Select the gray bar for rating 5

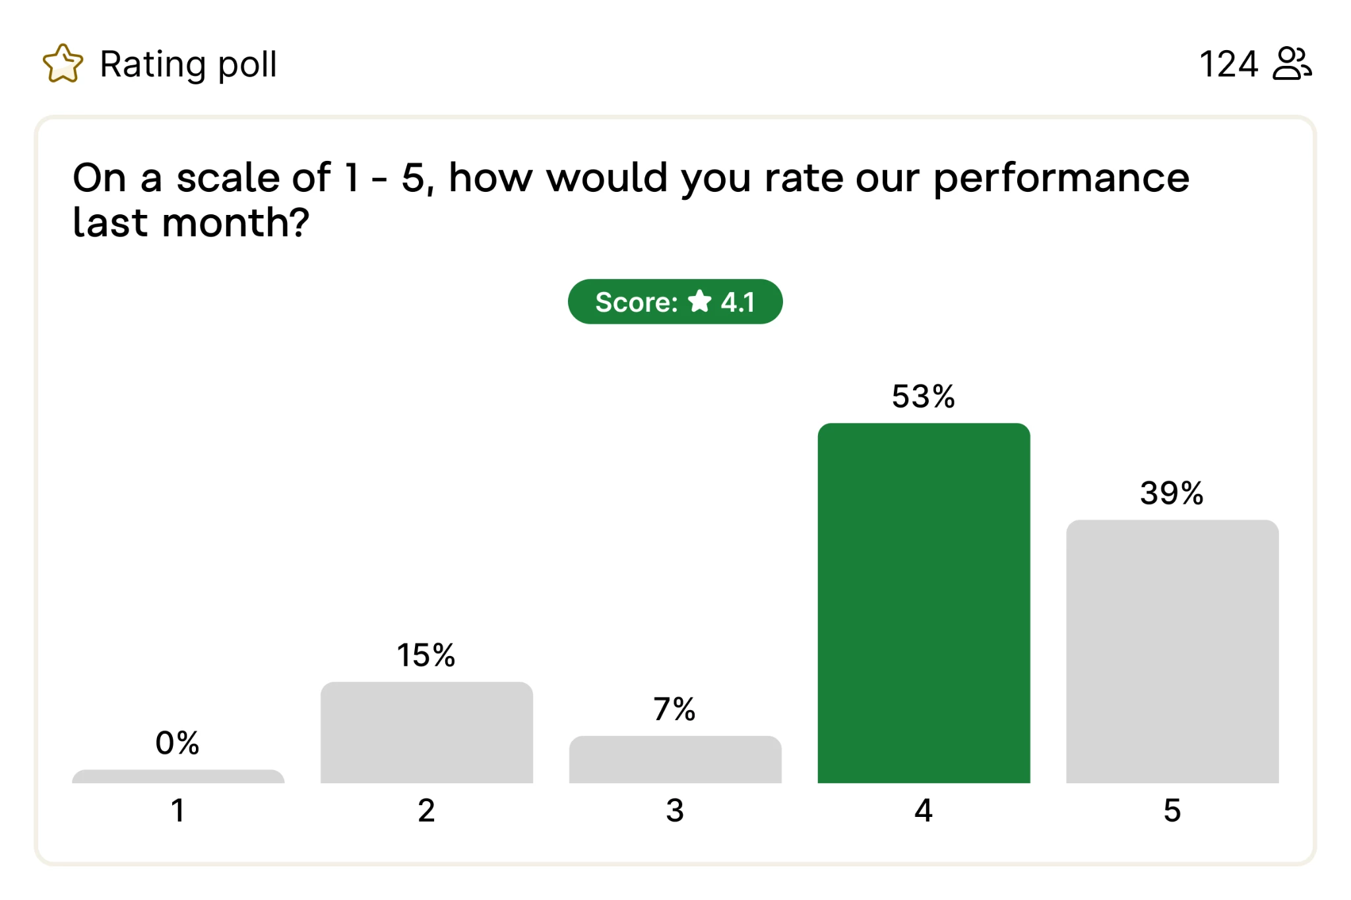(1172, 651)
